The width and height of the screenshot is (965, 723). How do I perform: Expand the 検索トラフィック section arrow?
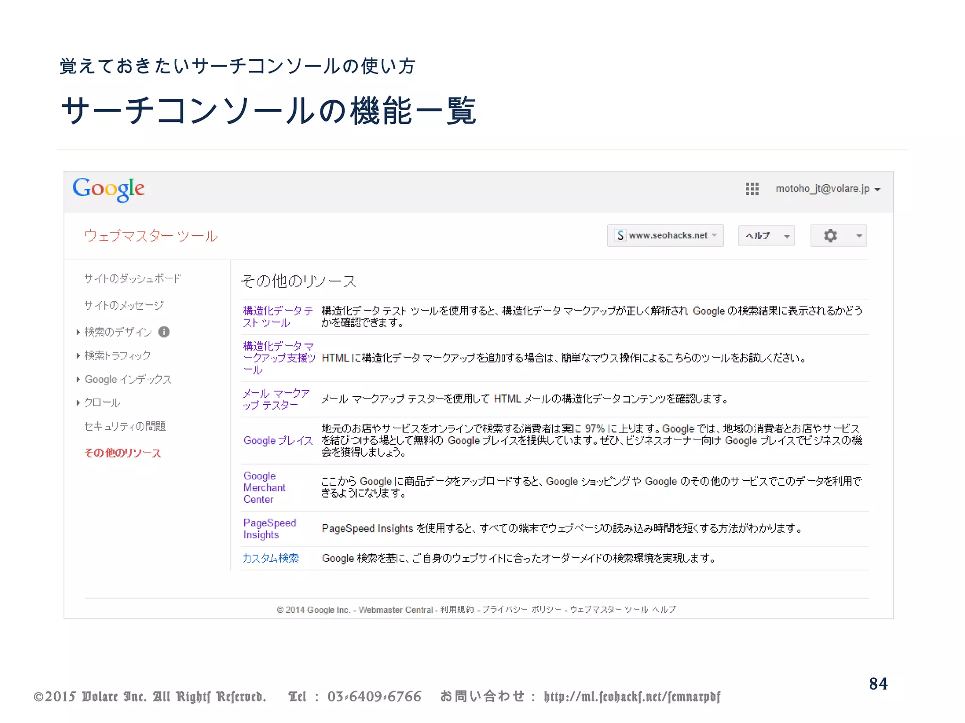(x=78, y=356)
